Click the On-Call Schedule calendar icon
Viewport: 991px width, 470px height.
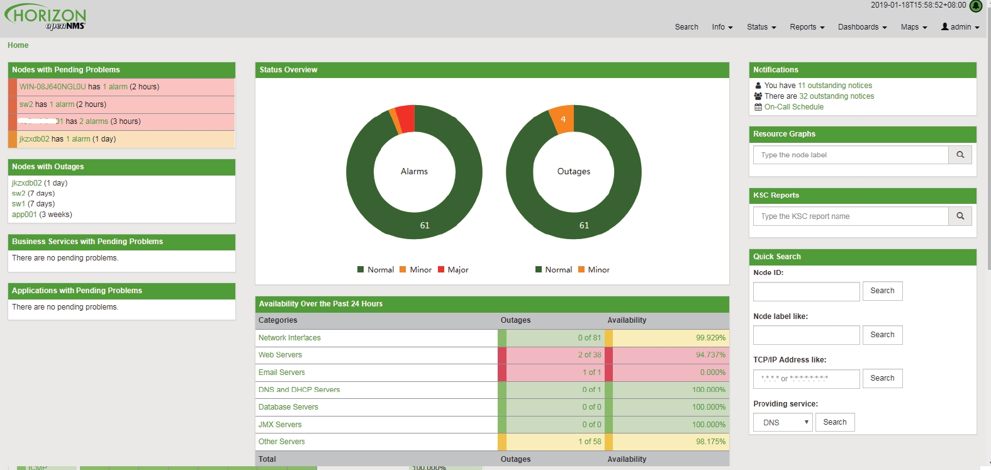pyautogui.click(x=758, y=107)
